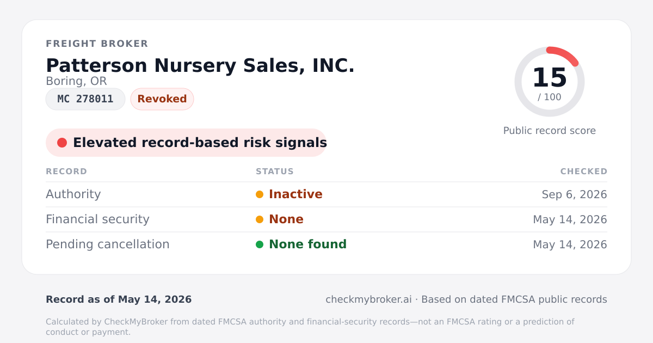Click the green dot next to None found
The height and width of the screenshot is (343, 653).
[260, 244]
